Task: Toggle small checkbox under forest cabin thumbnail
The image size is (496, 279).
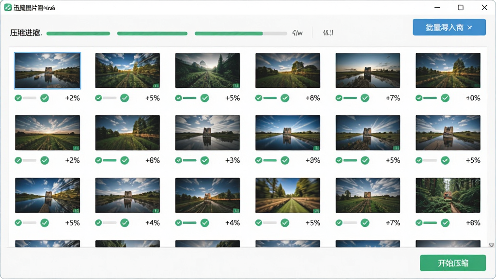Action: click(419, 223)
